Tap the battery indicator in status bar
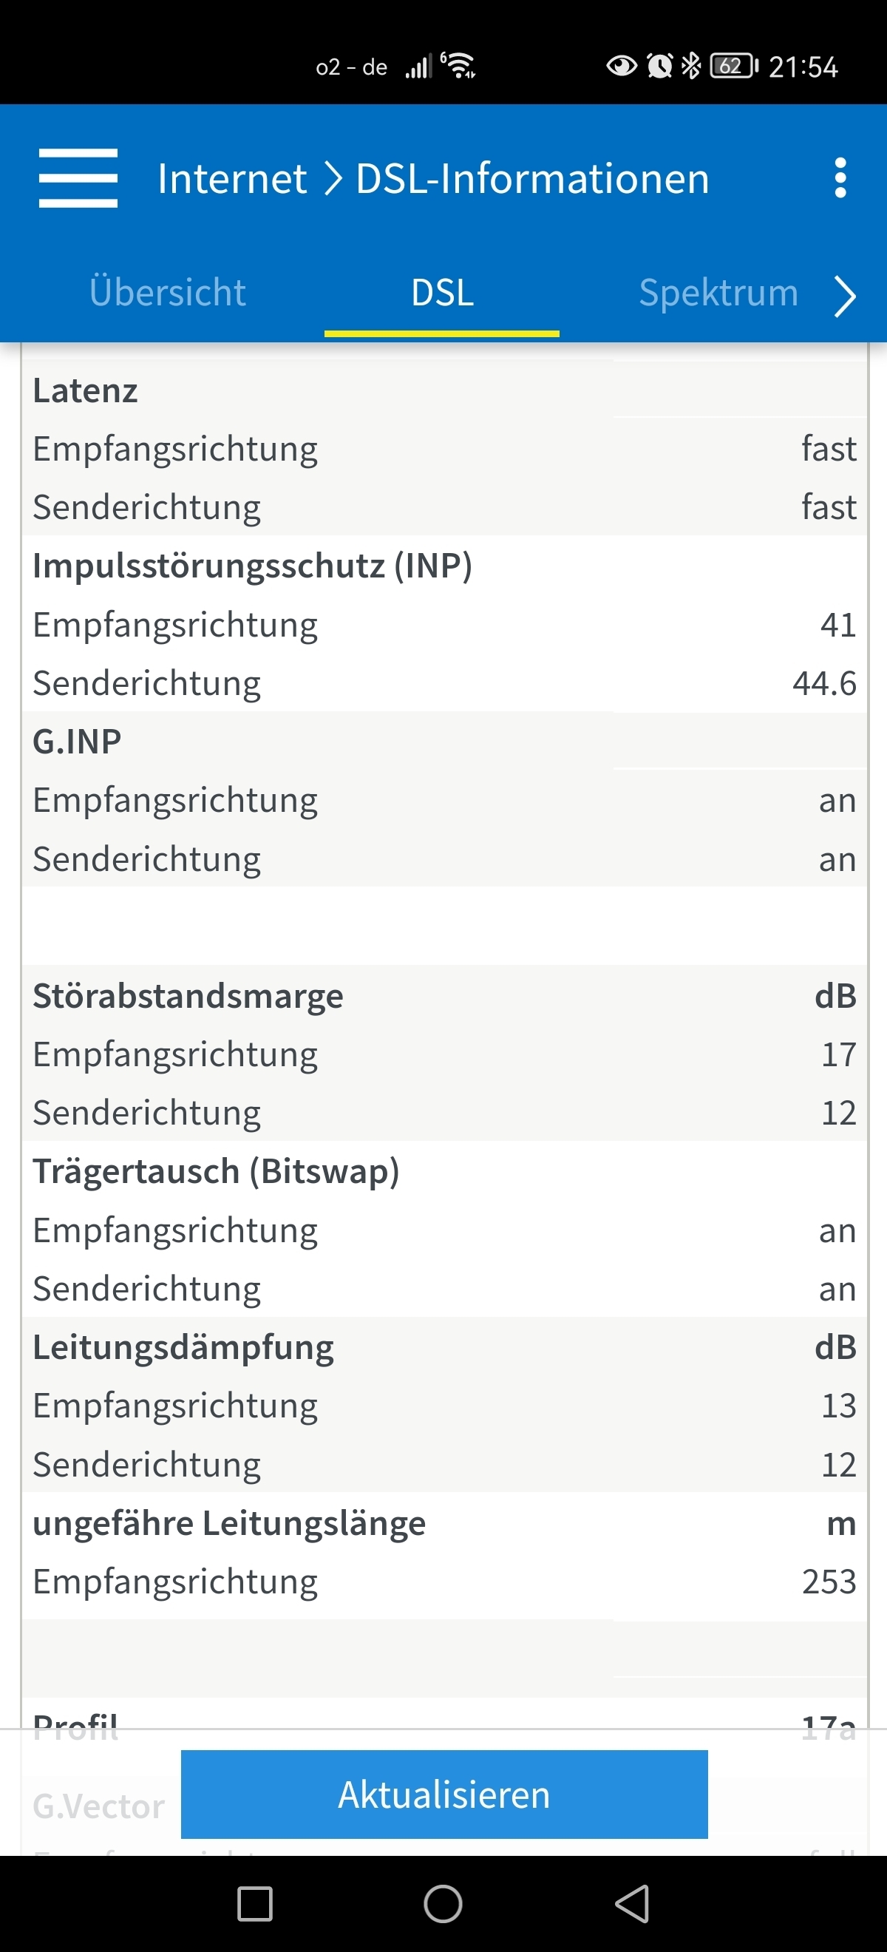 (733, 66)
